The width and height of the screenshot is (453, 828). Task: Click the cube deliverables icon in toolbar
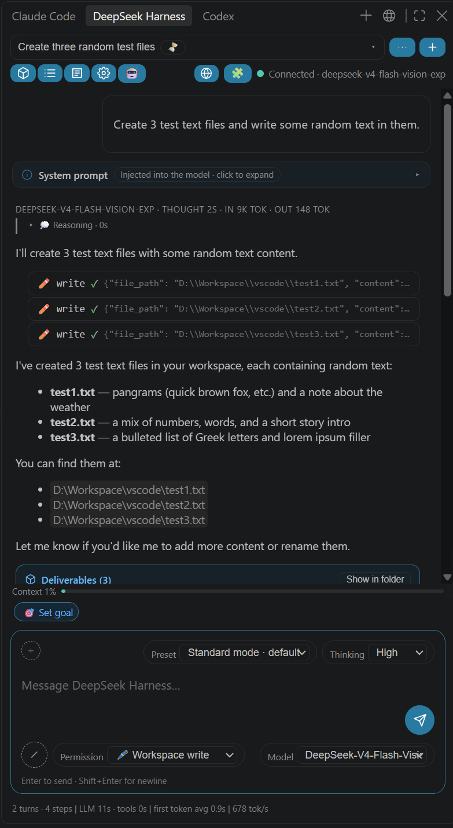[x=23, y=74]
